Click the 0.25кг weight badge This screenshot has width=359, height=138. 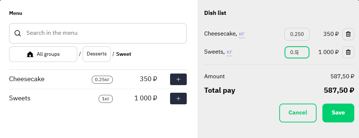pos(102,80)
